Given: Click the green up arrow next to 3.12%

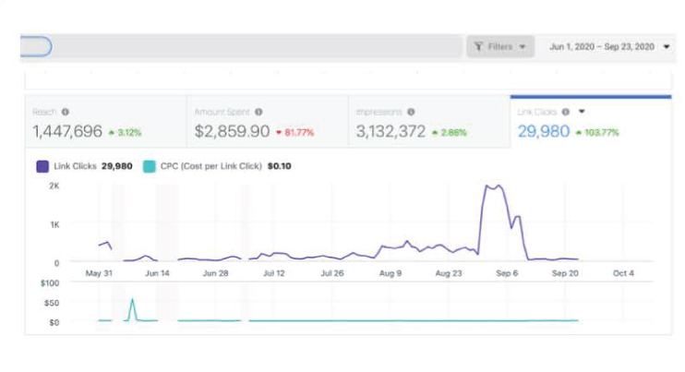Looking at the screenshot, I should [112, 132].
